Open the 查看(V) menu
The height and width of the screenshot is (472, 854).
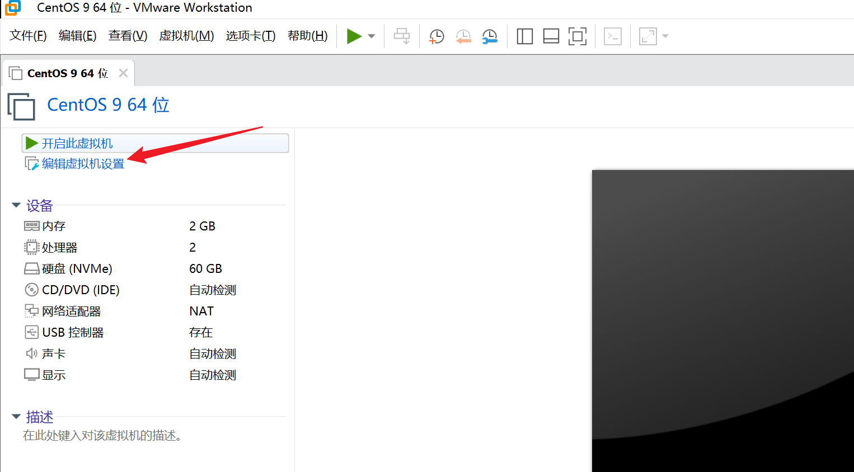pyautogui.click(x=128, y=36)
